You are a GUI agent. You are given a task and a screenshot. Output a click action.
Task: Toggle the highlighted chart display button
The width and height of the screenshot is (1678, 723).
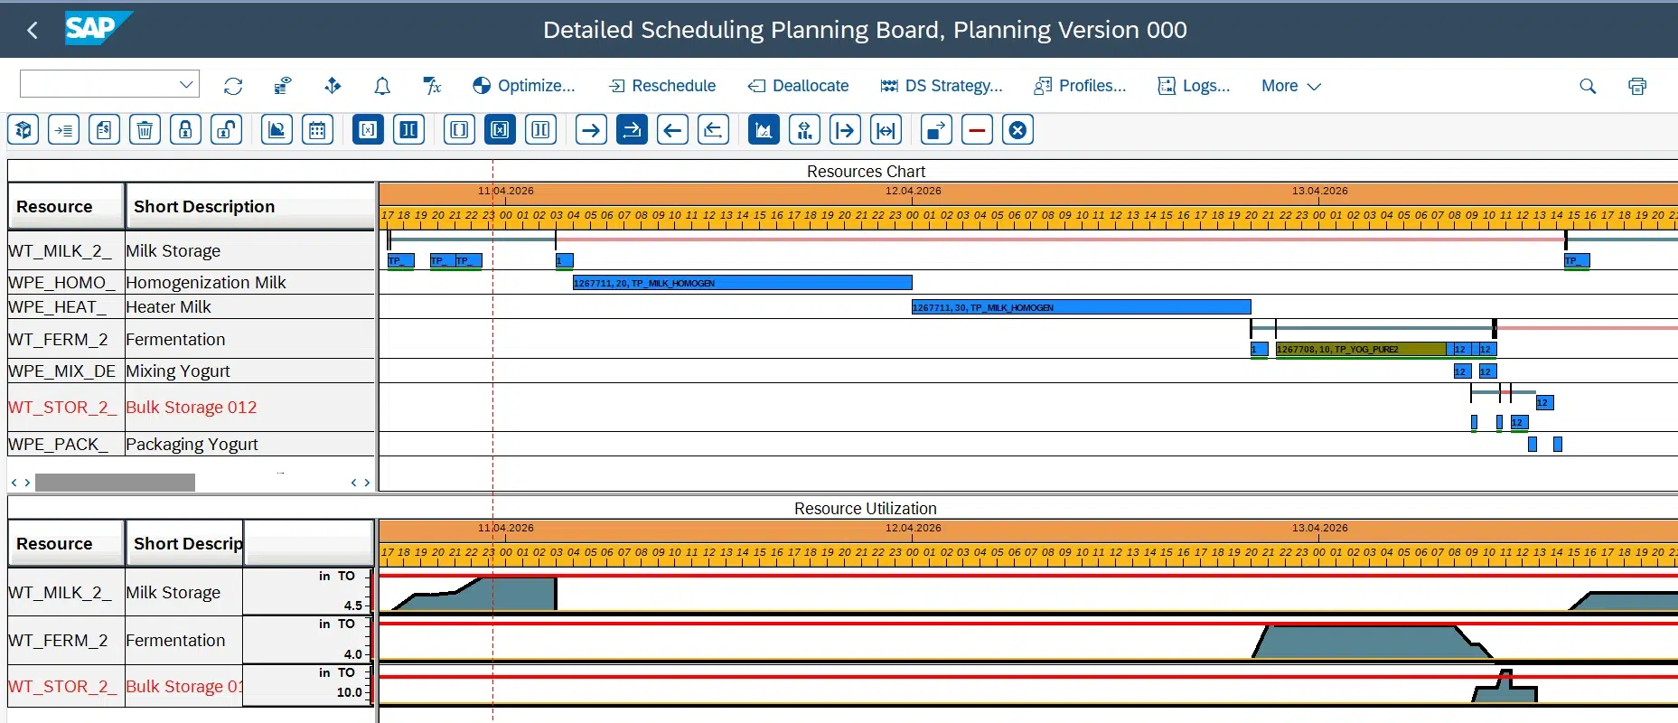[764, 130]
